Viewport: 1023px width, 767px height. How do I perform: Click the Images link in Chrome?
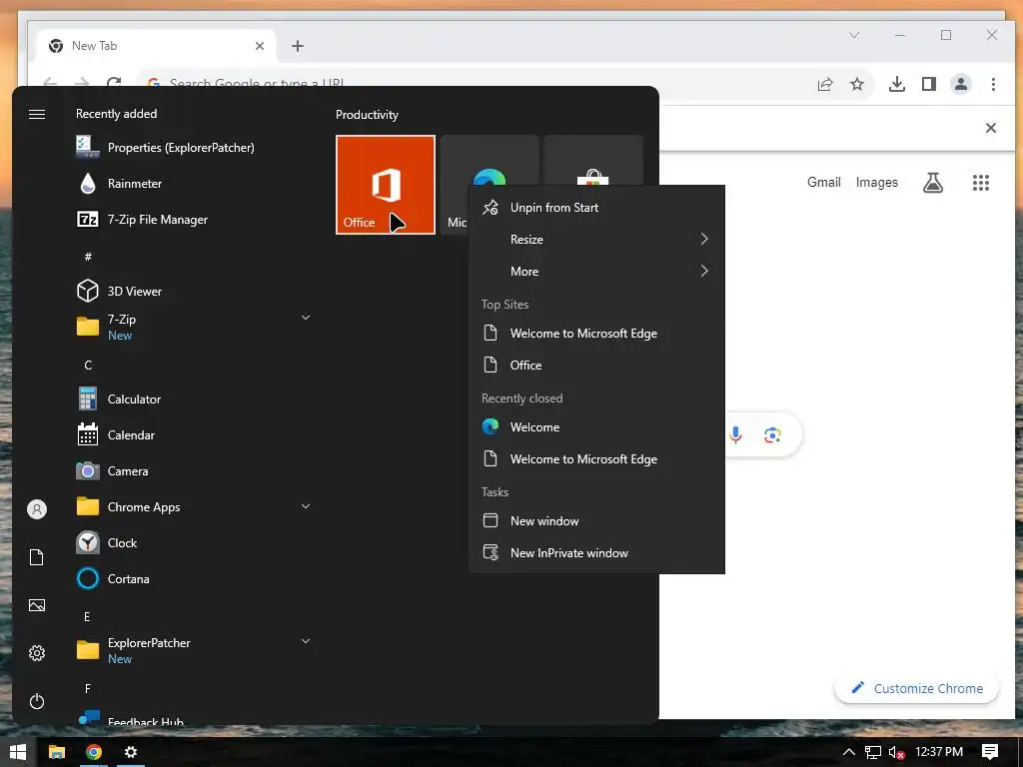(x=877, y=182)
